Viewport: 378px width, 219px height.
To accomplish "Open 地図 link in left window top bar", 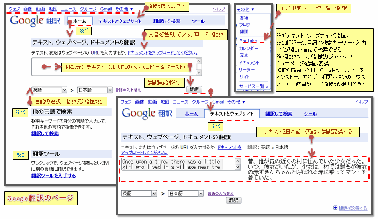I will click(x=53, y=9).
